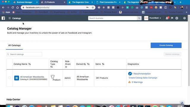Click the browser home icon
Screen dimensions: 190x107
coord(18,7)
